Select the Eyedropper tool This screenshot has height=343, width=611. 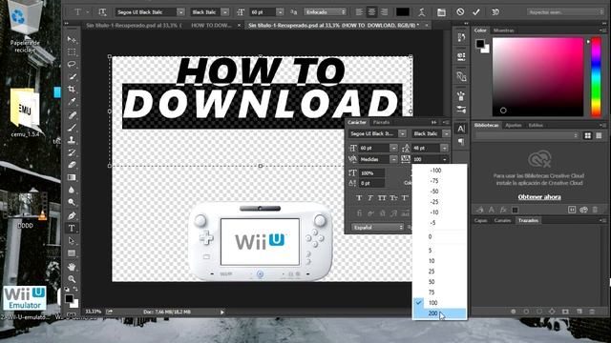(x=72, y=102)
